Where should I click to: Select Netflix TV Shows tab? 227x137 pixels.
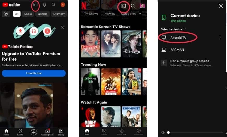tap(91, 14)
